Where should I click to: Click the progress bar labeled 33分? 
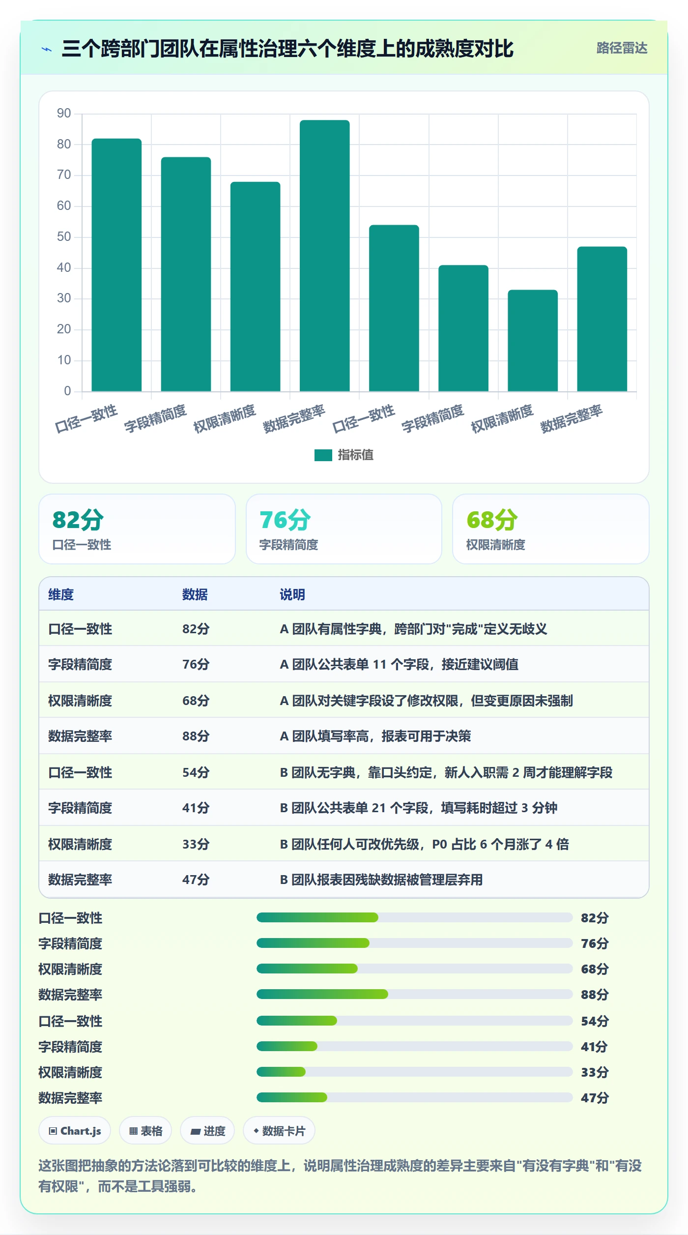tap(415, 1072)
